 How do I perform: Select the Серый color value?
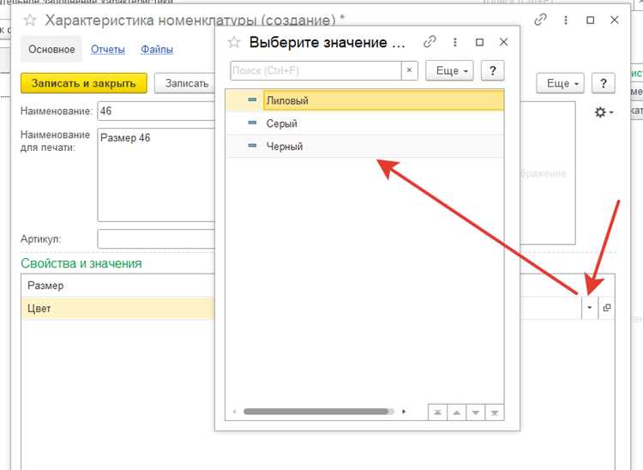364,123
